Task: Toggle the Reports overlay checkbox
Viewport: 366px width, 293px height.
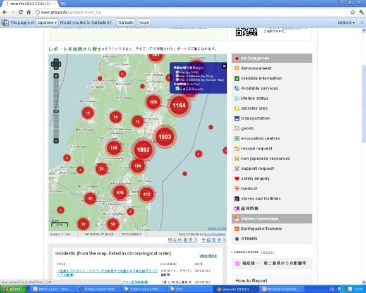Action: 177,88
